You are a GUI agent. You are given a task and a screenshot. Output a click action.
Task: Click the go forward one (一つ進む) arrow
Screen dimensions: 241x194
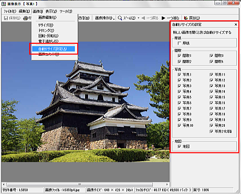pos(163,18)
